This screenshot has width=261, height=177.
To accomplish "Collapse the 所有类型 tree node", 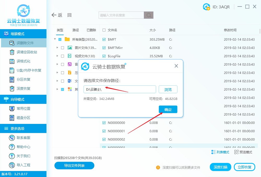I will pos(55,39).
